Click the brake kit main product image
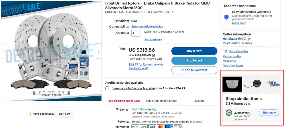This screenshot has width=285, height=128. [x=51, y=51]
